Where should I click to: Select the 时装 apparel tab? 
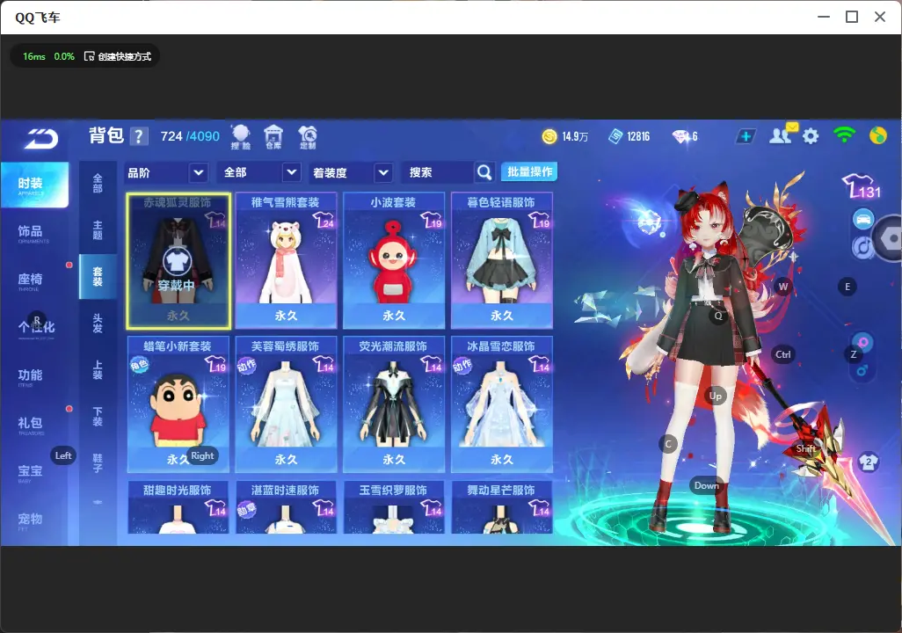coord(34,185)
